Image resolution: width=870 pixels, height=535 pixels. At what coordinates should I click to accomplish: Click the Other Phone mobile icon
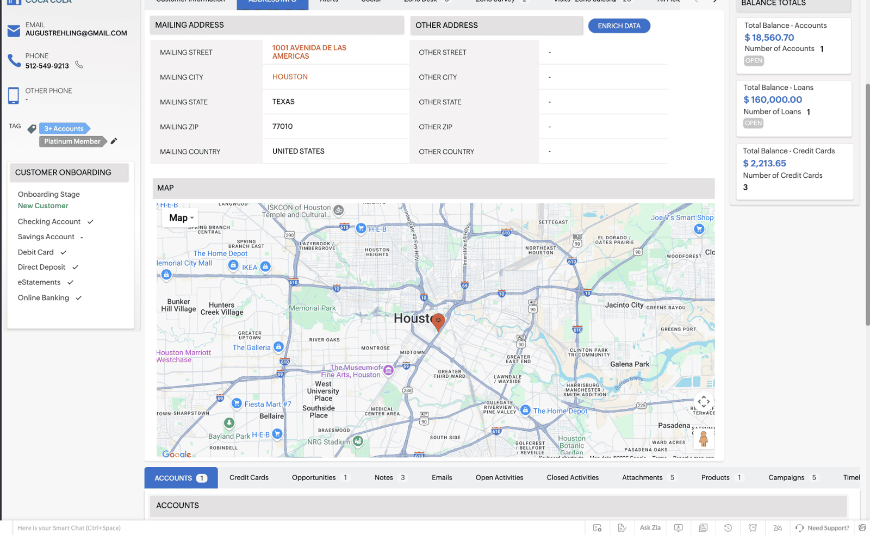pos(14,95)
